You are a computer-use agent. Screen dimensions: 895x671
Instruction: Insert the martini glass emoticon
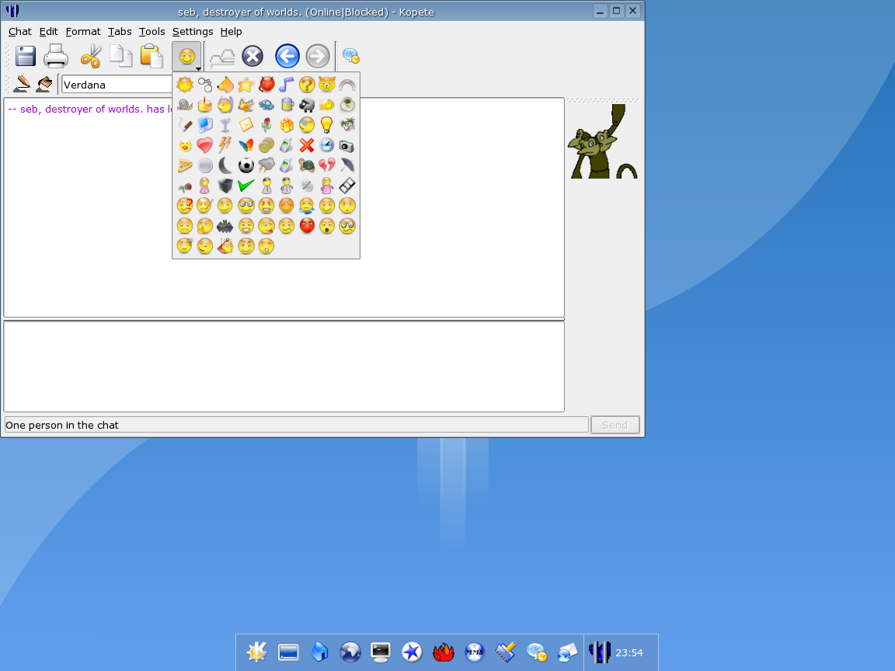(225, 125)
